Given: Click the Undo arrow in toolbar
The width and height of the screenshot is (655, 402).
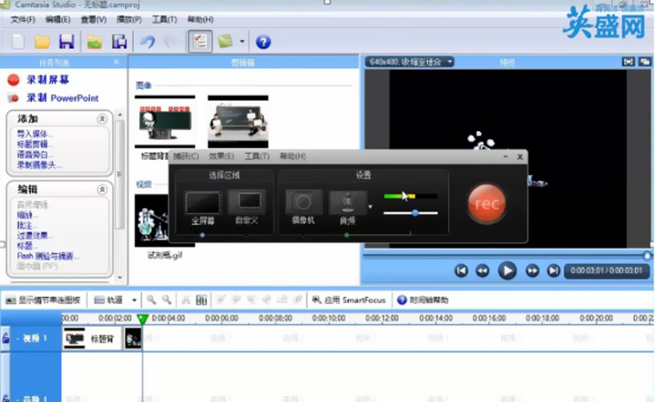Looking at the screenshot, I should [x=148, y=42].
